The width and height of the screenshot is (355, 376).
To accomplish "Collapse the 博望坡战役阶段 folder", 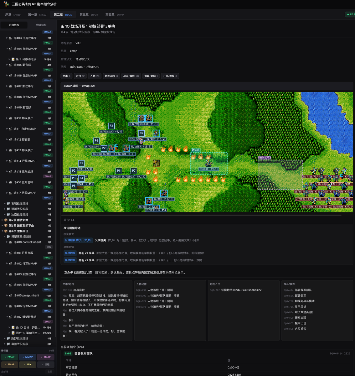I will 5,237.
